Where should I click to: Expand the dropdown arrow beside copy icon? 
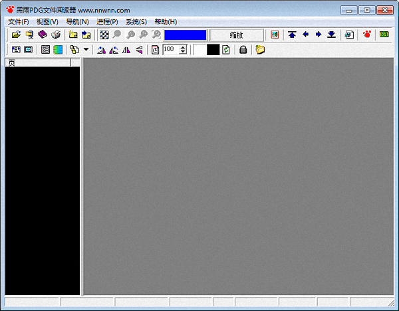(86, 50)
